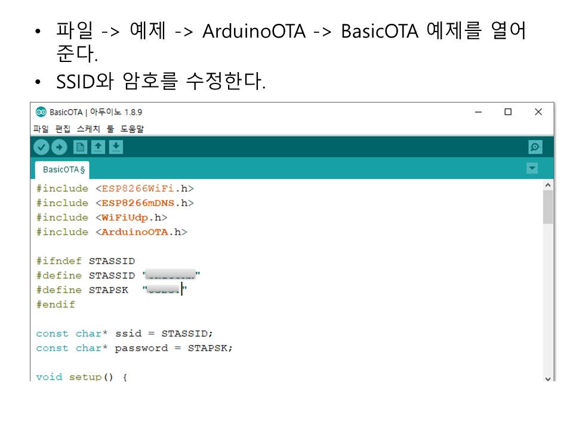Viewport: 573px width, 429px height.
Task: Select the BasicOTA sketch tab
Action: click(63, 170)
